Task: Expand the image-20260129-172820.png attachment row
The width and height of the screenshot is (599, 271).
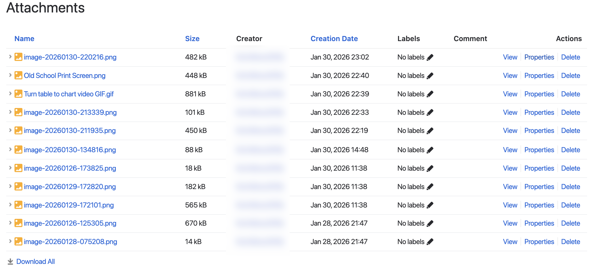Action: click(x=10, y=186)
